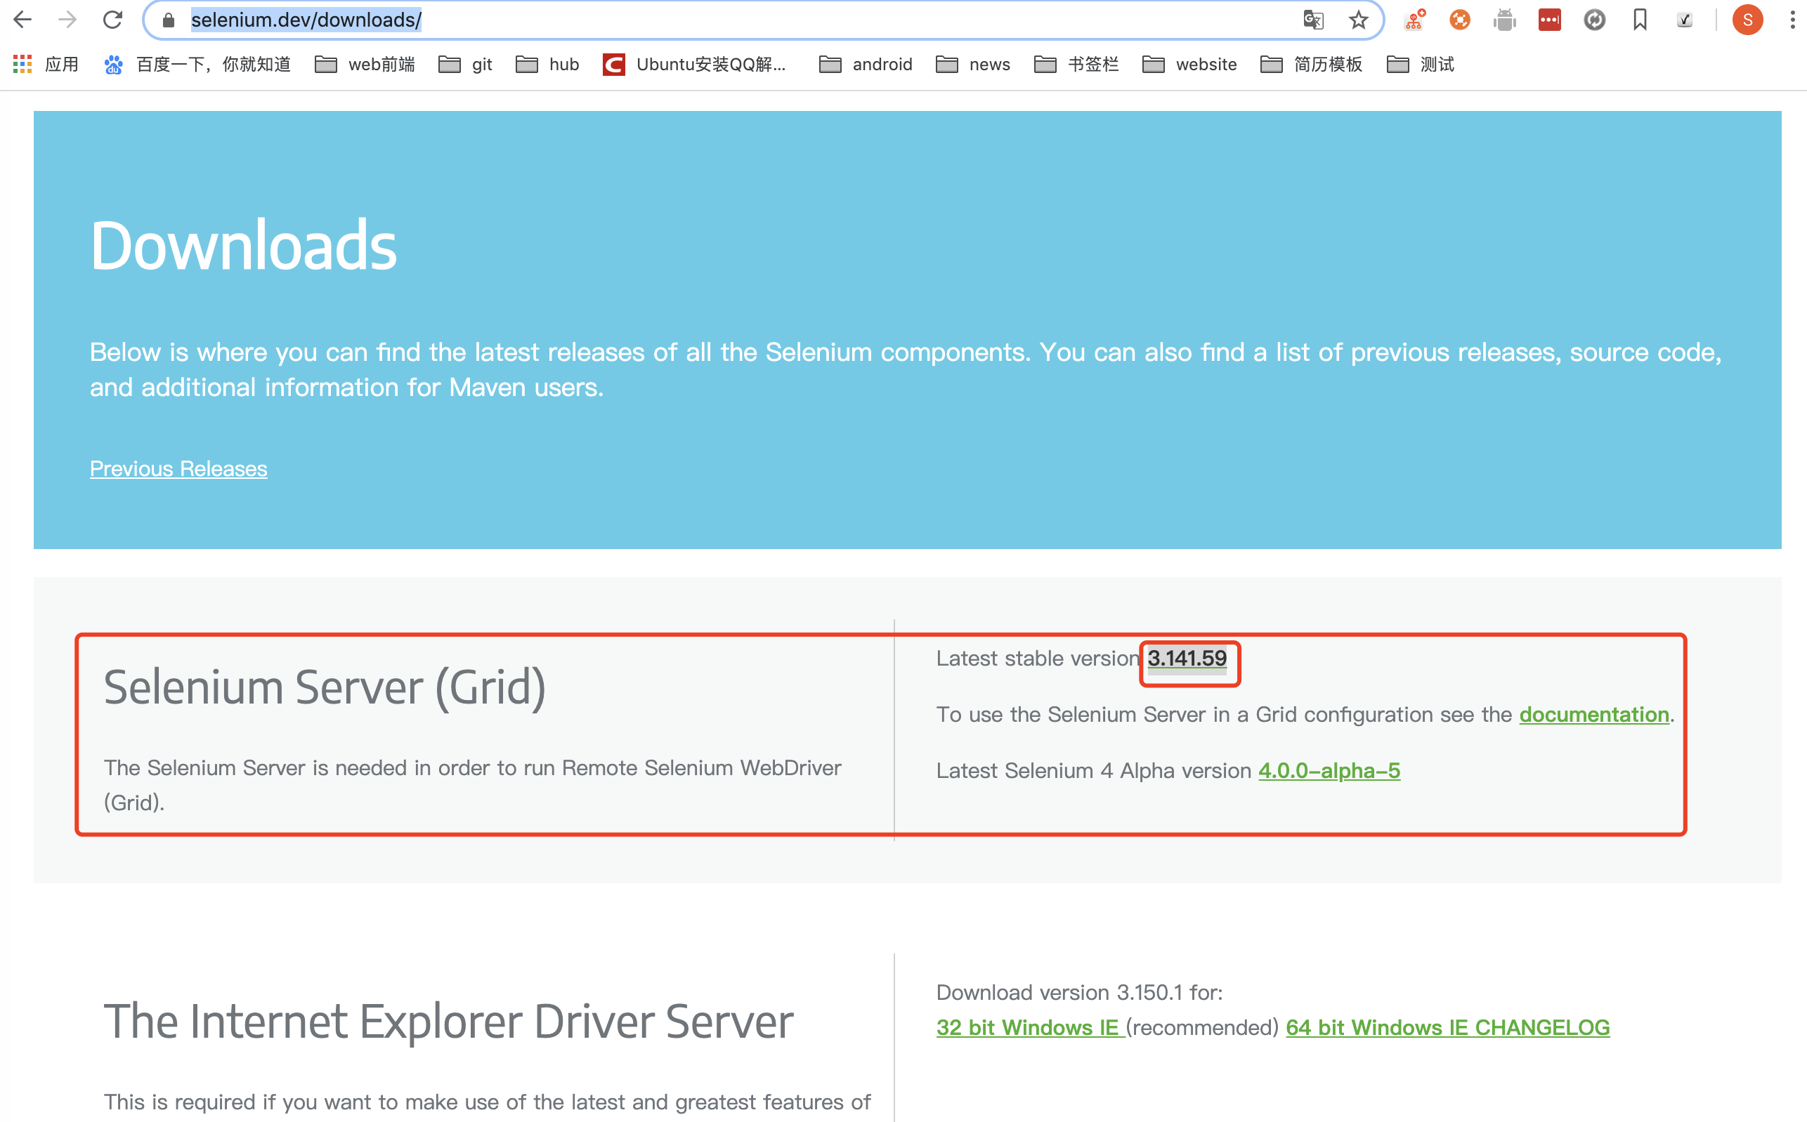Open Chrome three-dot menu

(x=1792, y=20)
